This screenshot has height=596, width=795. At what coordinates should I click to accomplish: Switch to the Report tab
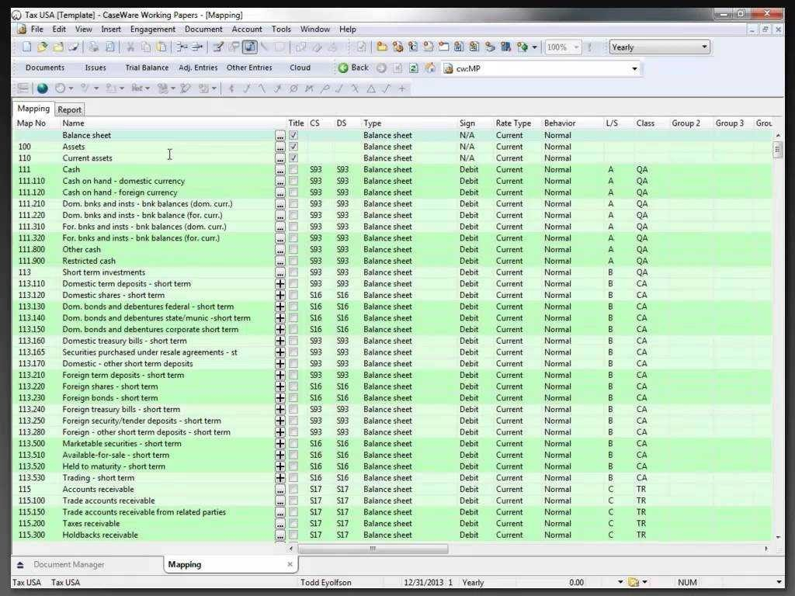point(69,109)
